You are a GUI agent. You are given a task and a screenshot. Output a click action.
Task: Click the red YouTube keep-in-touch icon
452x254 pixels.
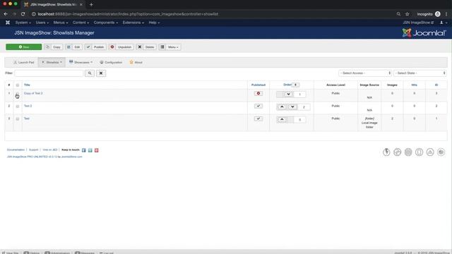pos(97,150)
